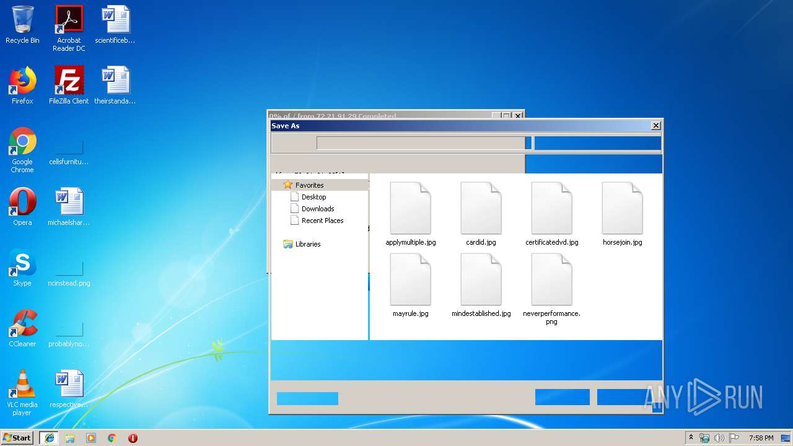The width and height of the screenshot is (793, 446).
Task: Launch VLC media player shortcut
Action: click(22, 393)
